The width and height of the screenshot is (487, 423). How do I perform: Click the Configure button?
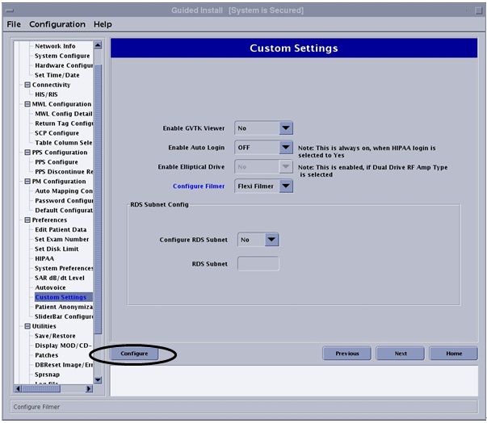pyautogui.click(x=134, y=354)
